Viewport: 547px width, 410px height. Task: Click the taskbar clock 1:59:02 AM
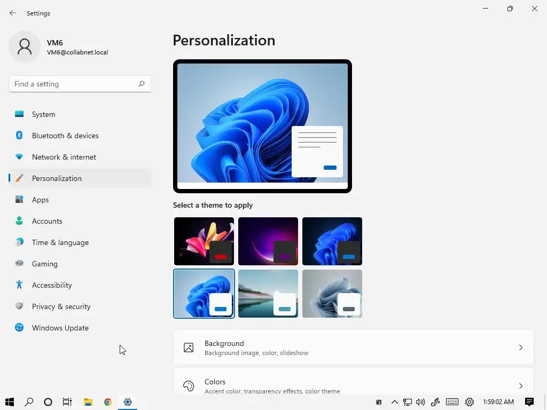click(x=498, y=402)
